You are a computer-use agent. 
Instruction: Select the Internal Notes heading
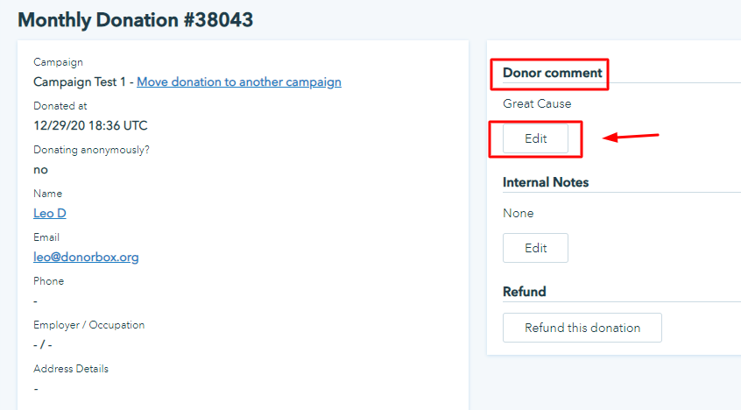tap(546, 183)
